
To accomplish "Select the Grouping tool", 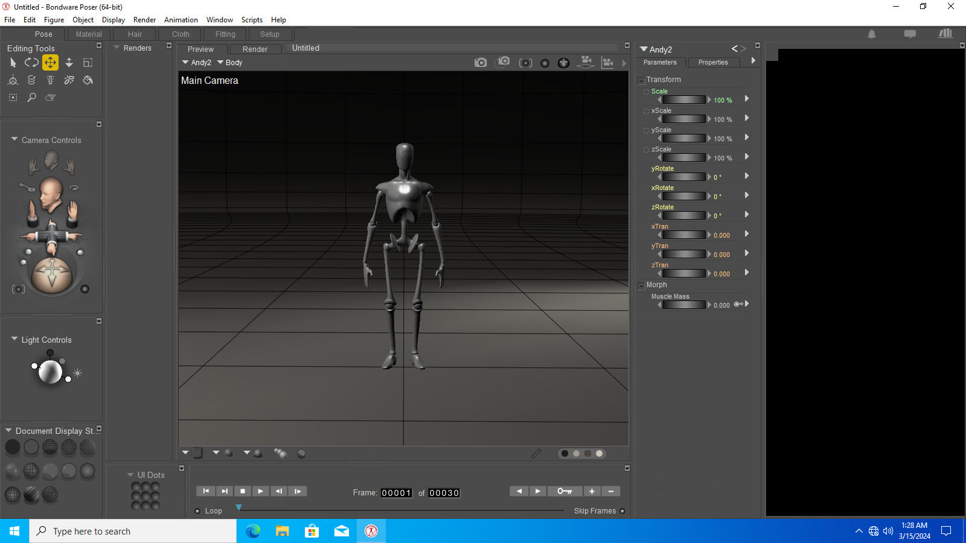I will 13,97.
